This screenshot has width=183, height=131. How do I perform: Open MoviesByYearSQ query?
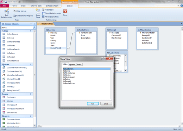(x=13, y=79)
